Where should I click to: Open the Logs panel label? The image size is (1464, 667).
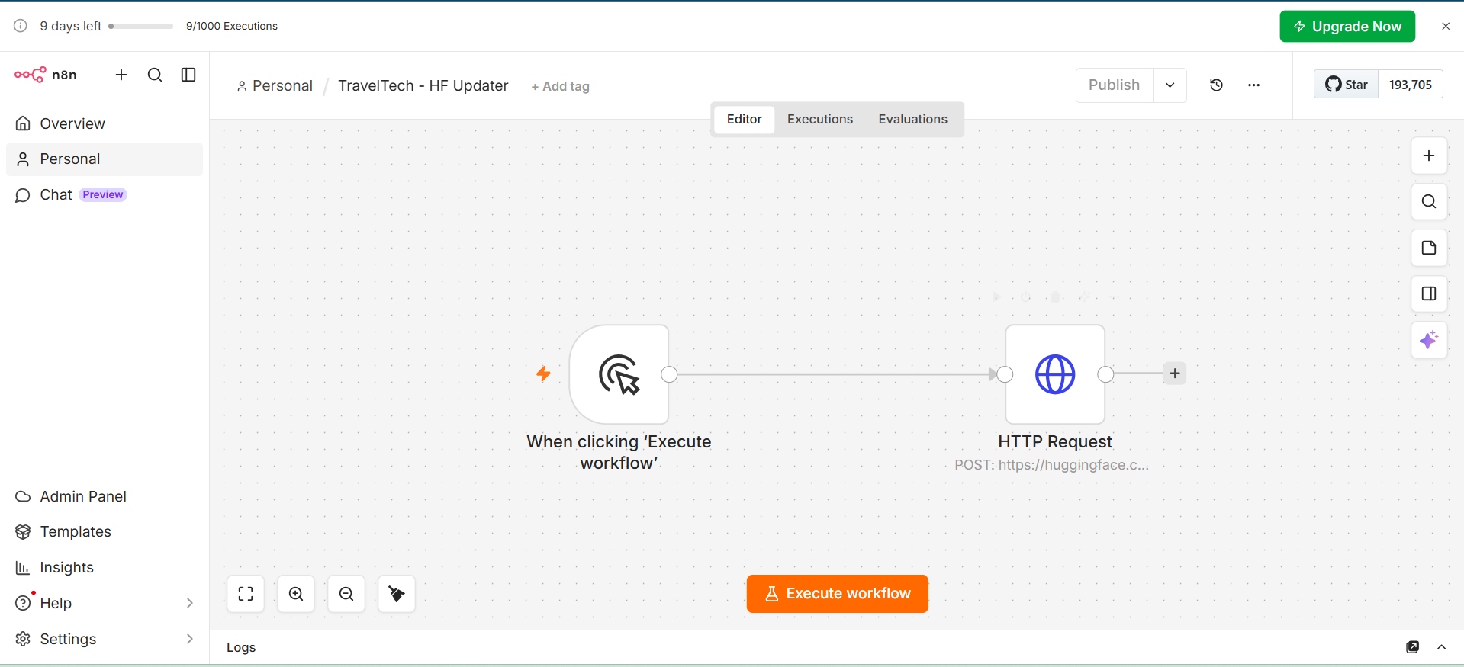pyautogui.click(x=241, y=647)
